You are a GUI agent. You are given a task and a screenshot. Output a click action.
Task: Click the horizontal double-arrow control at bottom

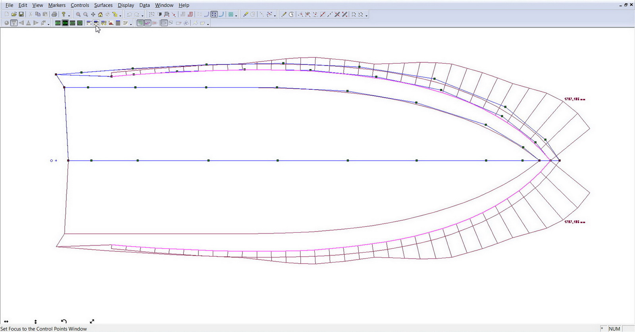[6, 322]
